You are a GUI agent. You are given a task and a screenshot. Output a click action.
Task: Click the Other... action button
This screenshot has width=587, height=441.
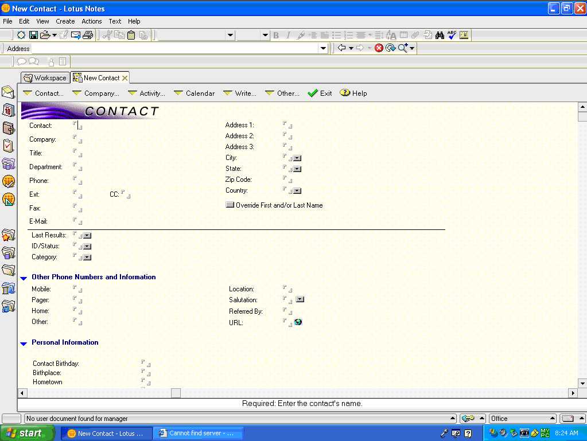click(282, 93)
